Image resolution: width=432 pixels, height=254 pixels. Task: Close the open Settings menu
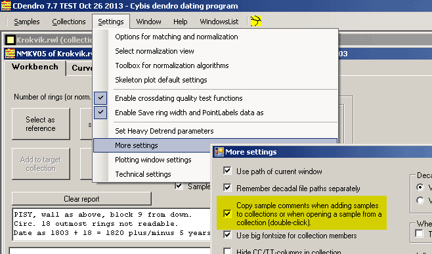(111, 22)
